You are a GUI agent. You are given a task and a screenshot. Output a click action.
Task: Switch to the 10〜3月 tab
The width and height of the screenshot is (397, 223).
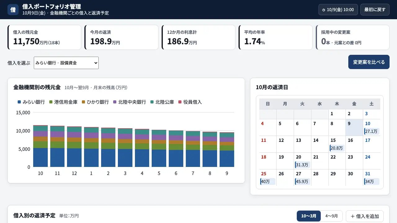pyautogui.click(x=309, y=216)
